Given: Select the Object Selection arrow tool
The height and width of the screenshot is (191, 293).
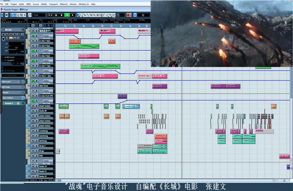Looking at the screenshot, I should [78, 15].
